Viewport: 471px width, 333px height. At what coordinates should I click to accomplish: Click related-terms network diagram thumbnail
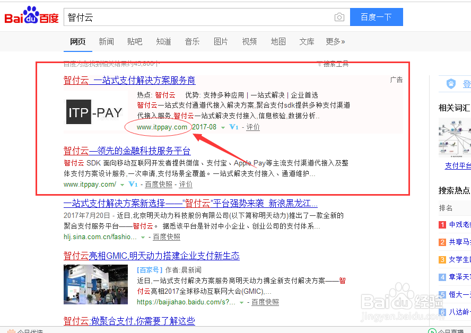pos(455,137)
